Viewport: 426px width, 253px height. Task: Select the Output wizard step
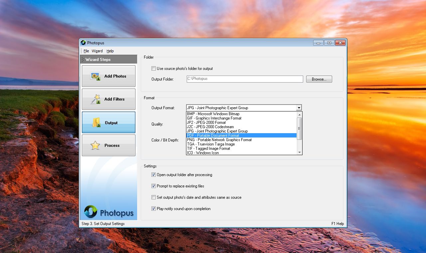[x=108, y=123]
